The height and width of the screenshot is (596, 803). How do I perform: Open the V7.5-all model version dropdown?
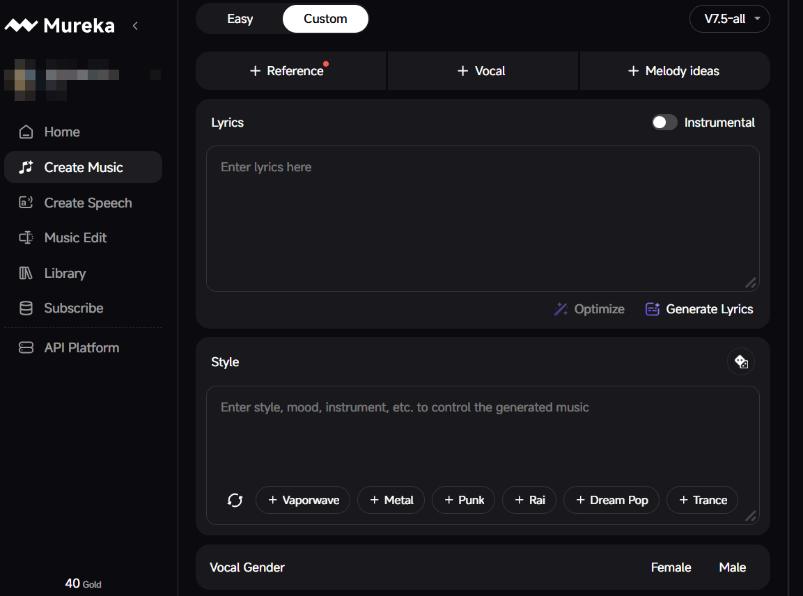click(729, 19)
